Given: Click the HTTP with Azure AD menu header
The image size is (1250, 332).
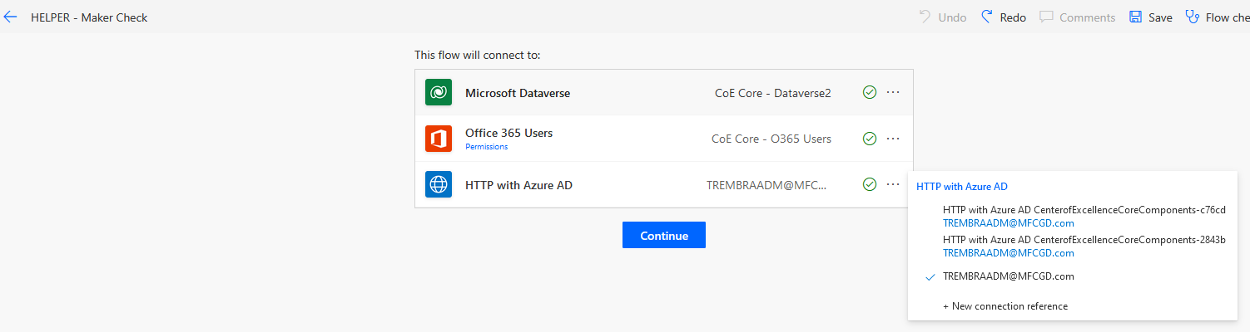Looking at the screenshot, I should (962, 187).
